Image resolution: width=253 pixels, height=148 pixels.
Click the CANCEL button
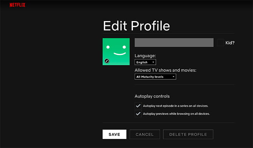145,134
